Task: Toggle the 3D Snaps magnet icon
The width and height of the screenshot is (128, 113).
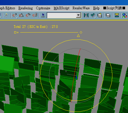Action: pos(15,15)
